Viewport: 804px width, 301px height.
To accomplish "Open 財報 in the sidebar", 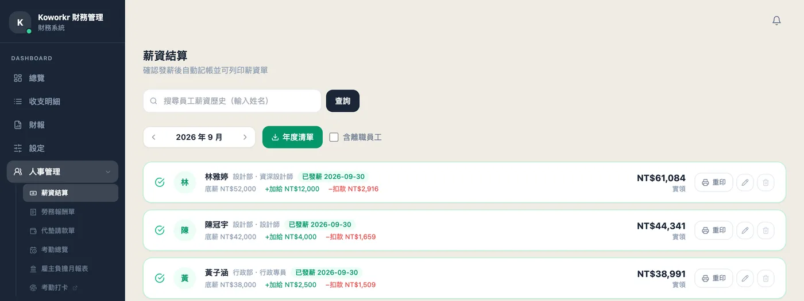I will (63, 125).
